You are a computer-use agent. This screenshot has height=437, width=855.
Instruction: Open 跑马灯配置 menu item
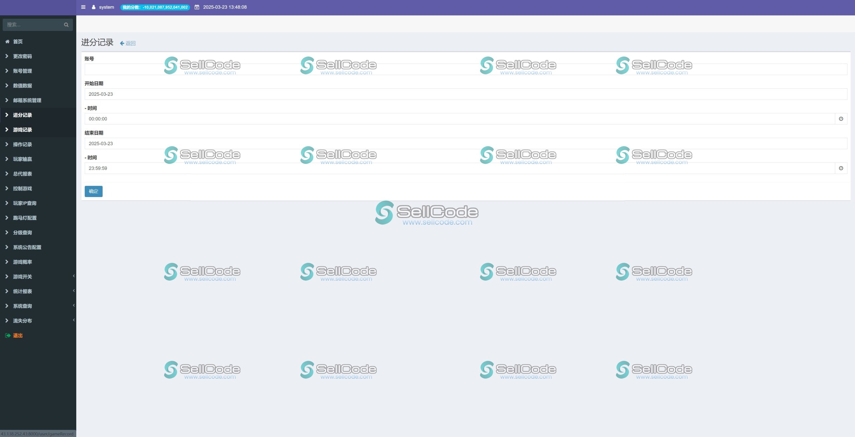point(38,218)
